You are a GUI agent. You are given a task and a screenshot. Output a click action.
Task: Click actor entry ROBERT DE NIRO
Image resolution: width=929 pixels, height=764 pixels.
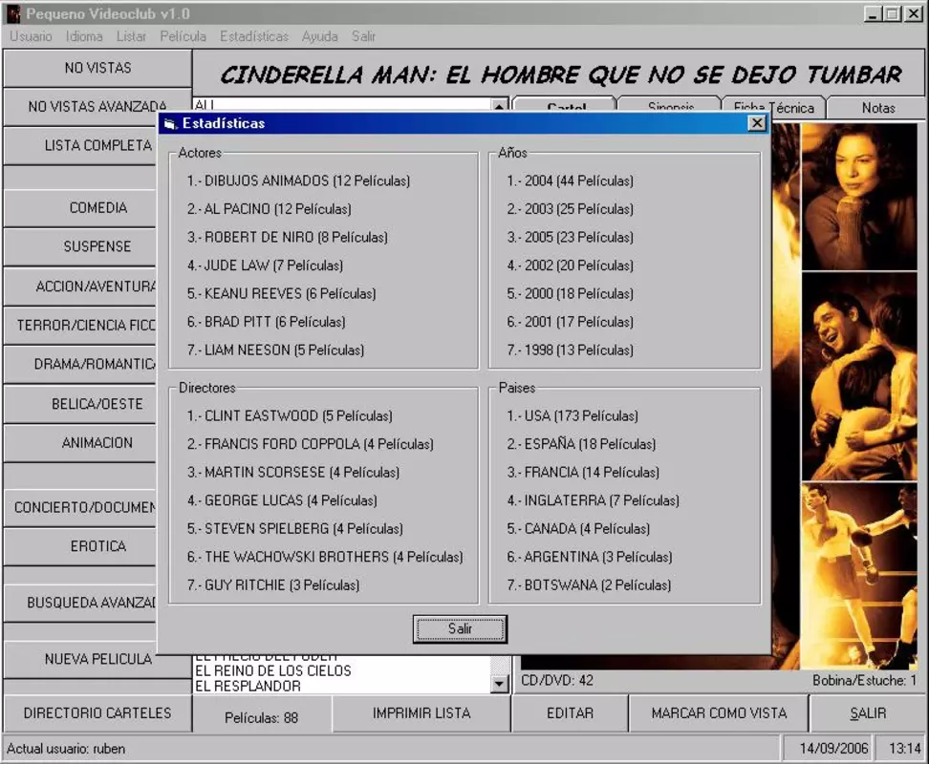tap(288, 237)
